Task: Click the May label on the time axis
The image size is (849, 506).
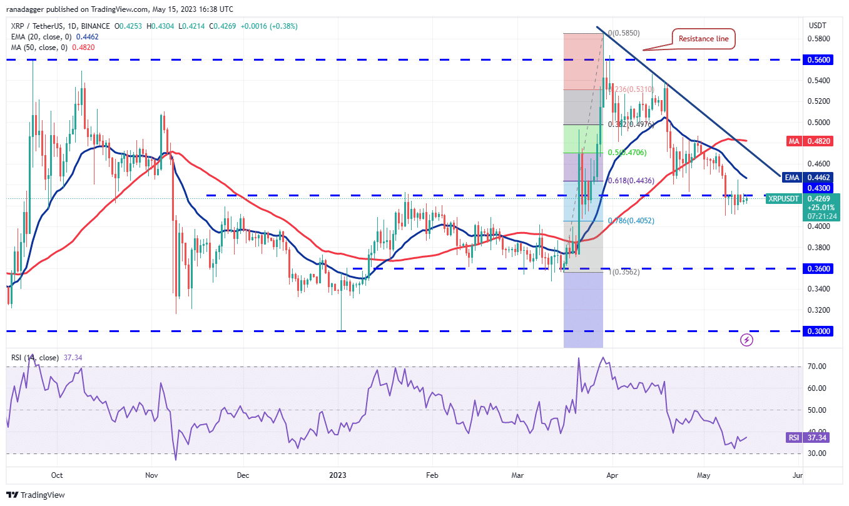Action: pyautogui.click(x=705, y=476)
